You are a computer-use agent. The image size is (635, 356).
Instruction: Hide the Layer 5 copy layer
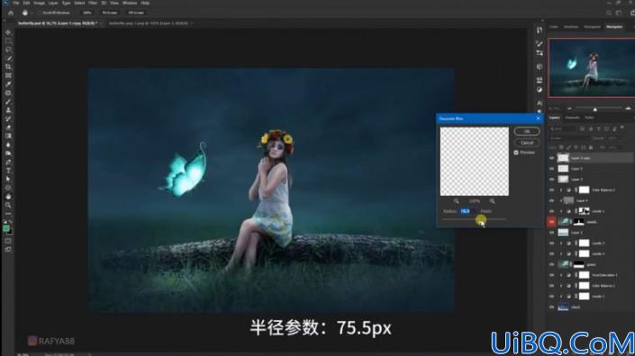point(551,158)
